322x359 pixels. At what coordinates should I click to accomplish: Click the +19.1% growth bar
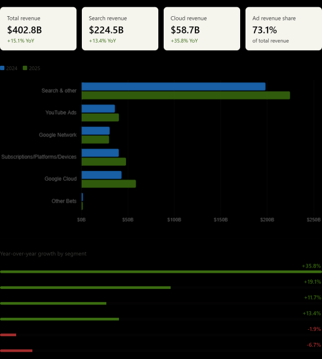point(85,288)
